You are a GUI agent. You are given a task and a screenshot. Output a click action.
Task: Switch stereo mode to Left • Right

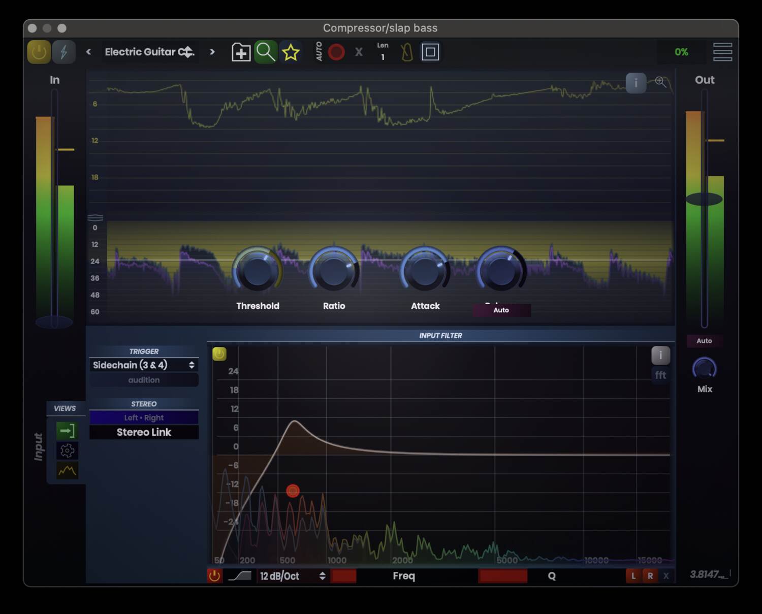tap(144, 417)
